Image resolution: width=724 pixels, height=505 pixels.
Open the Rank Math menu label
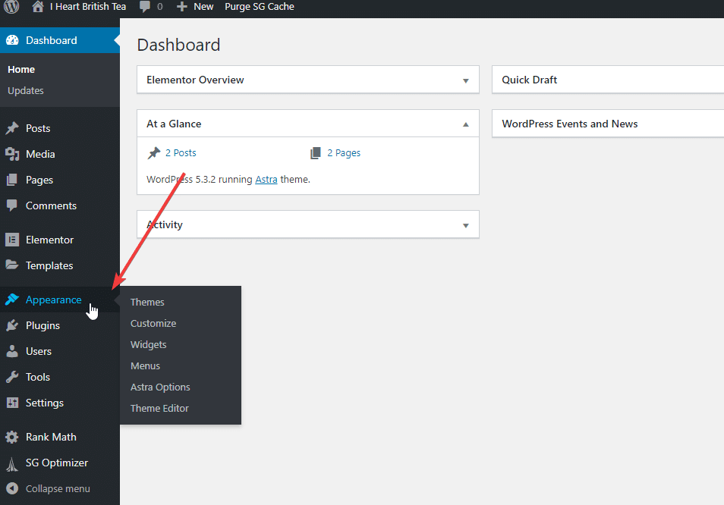pos(51,438)
